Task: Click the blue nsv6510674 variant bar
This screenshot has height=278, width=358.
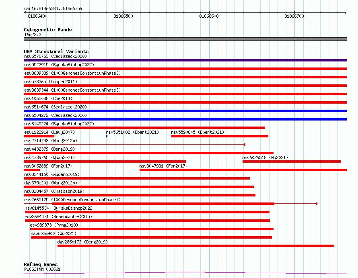Action: tap(185, 111)
